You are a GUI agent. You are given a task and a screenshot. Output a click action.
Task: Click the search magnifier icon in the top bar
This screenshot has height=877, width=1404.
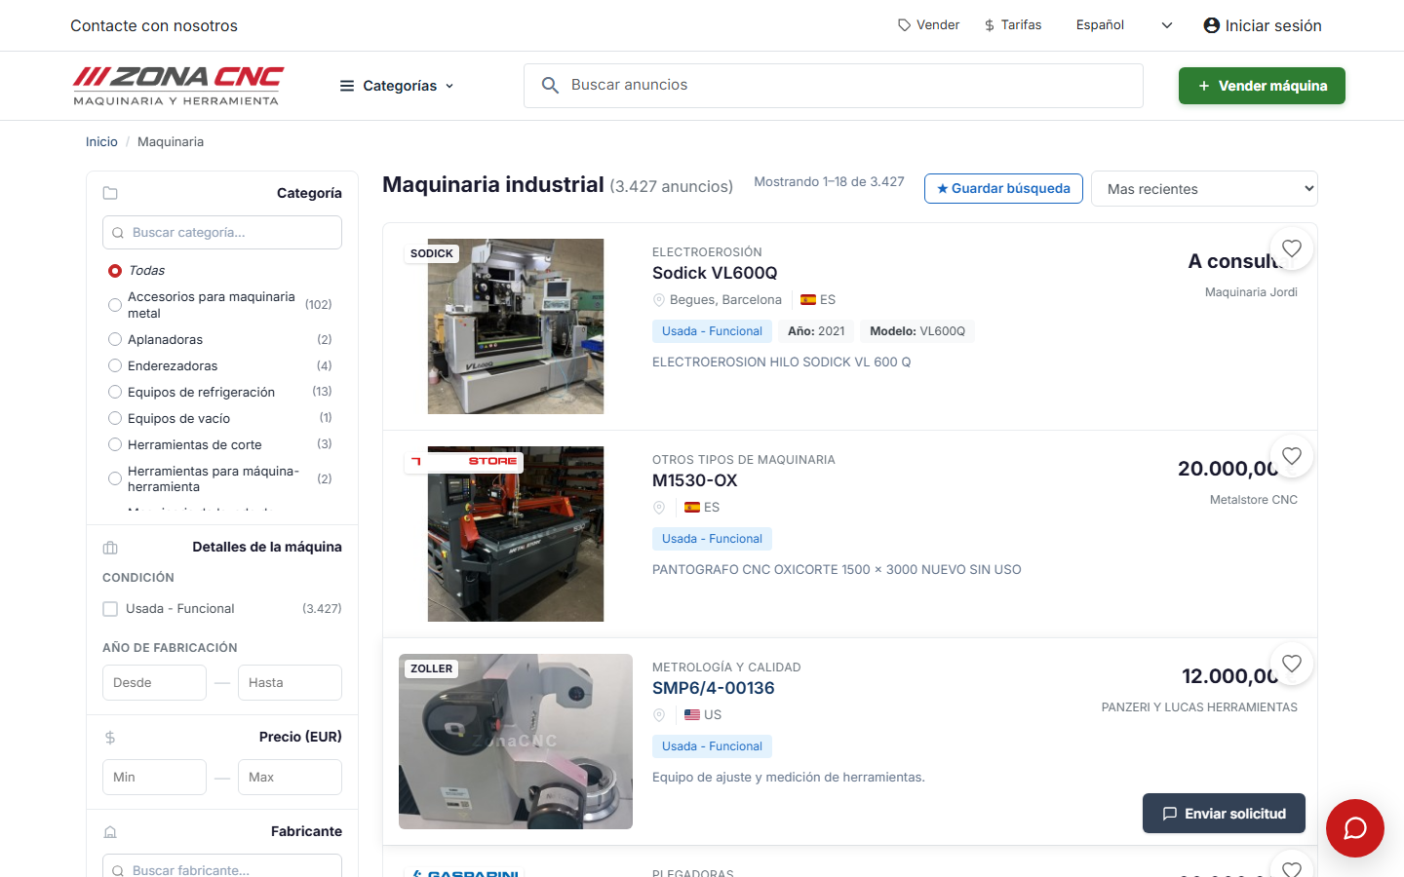pyautogui.click(x=550, y=86)
